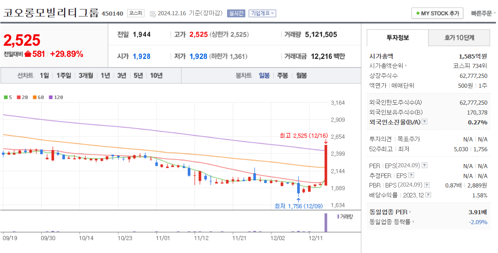Expand the arrow next to 시가총액순위
The image size is (498, 253).
coord(406,66)
